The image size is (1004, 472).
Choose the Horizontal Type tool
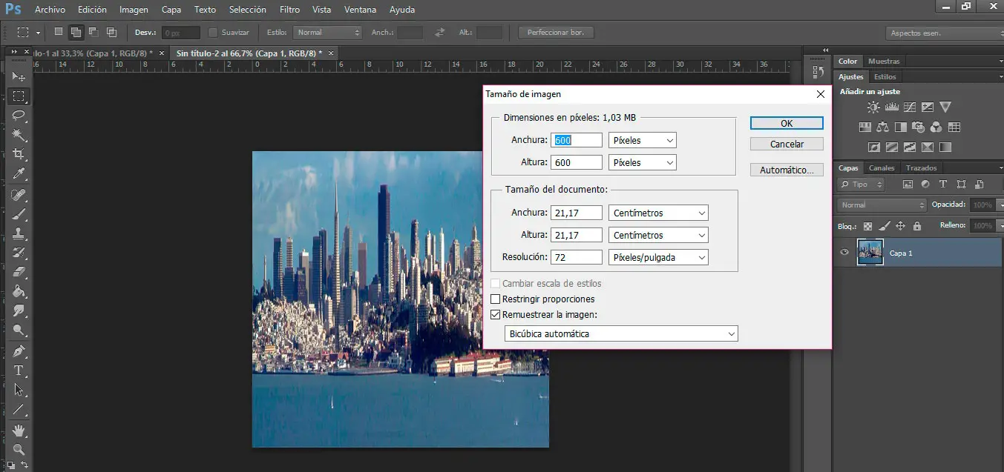[x=19, y=370]
